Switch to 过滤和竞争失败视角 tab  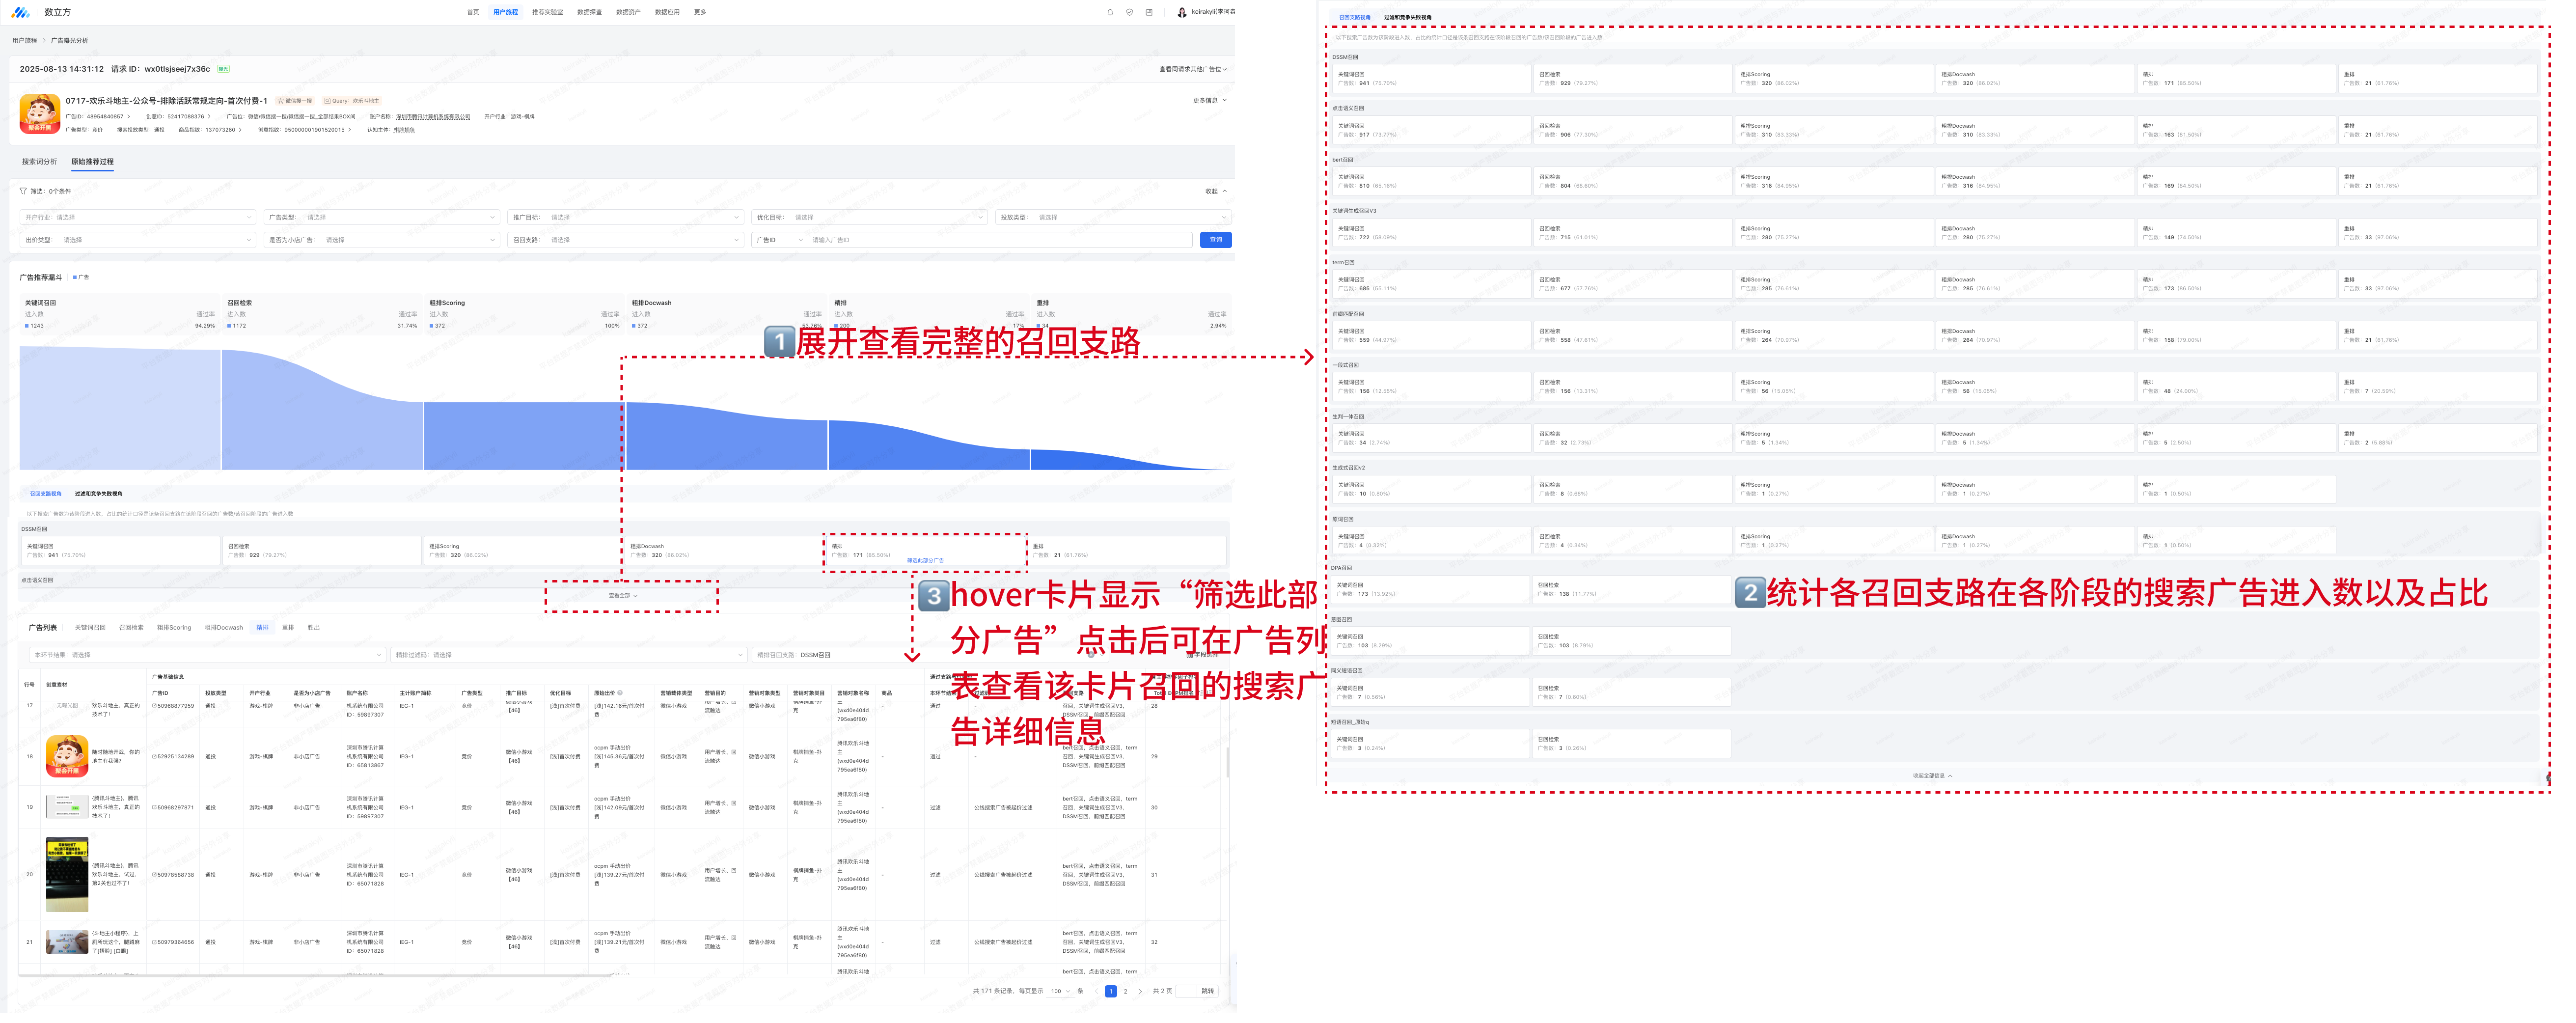[x=98, y=494]
